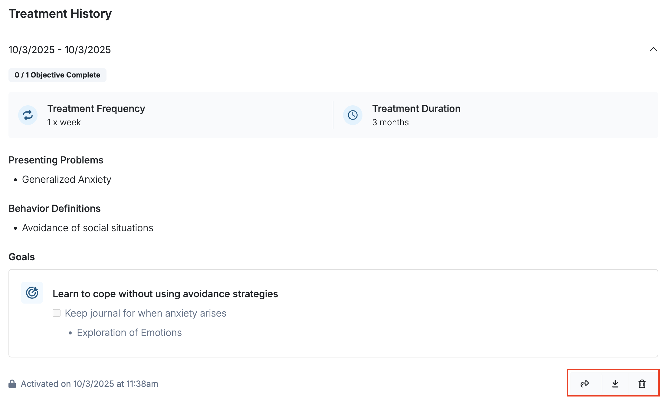Click the lock icon beside Activated
The height and width of the screenshot is (408, 665).
12,384
